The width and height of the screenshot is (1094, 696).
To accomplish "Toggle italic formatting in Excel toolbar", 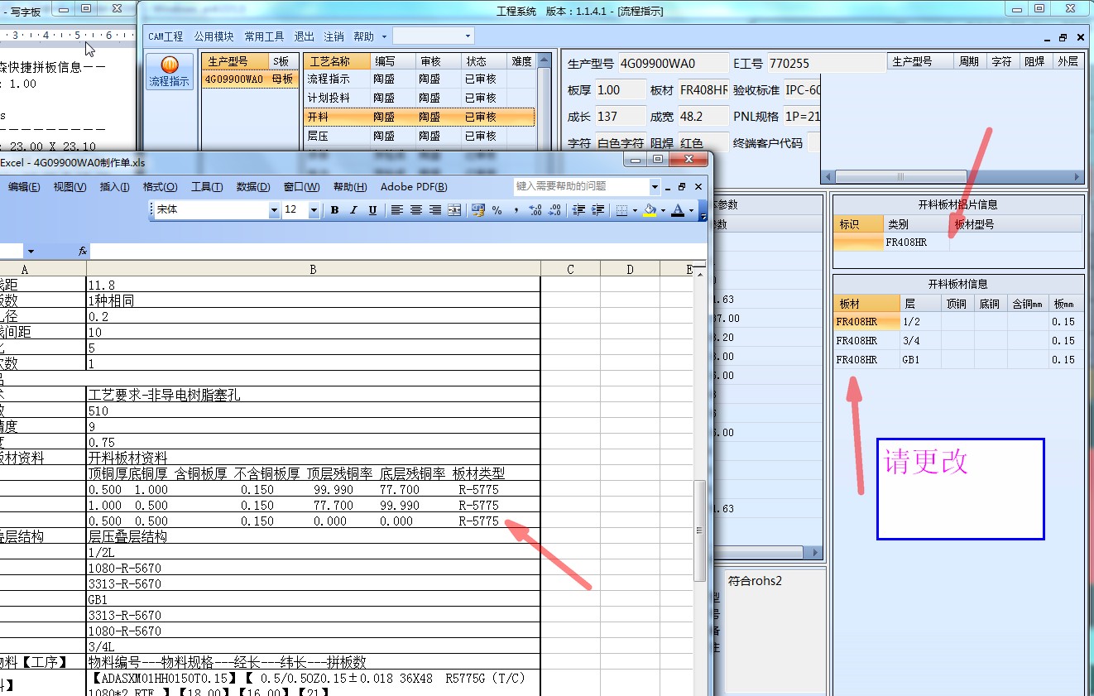I will click(353, 210).
